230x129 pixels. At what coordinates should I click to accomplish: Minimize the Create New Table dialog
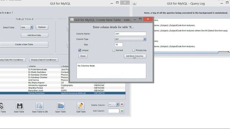[135, 19]
